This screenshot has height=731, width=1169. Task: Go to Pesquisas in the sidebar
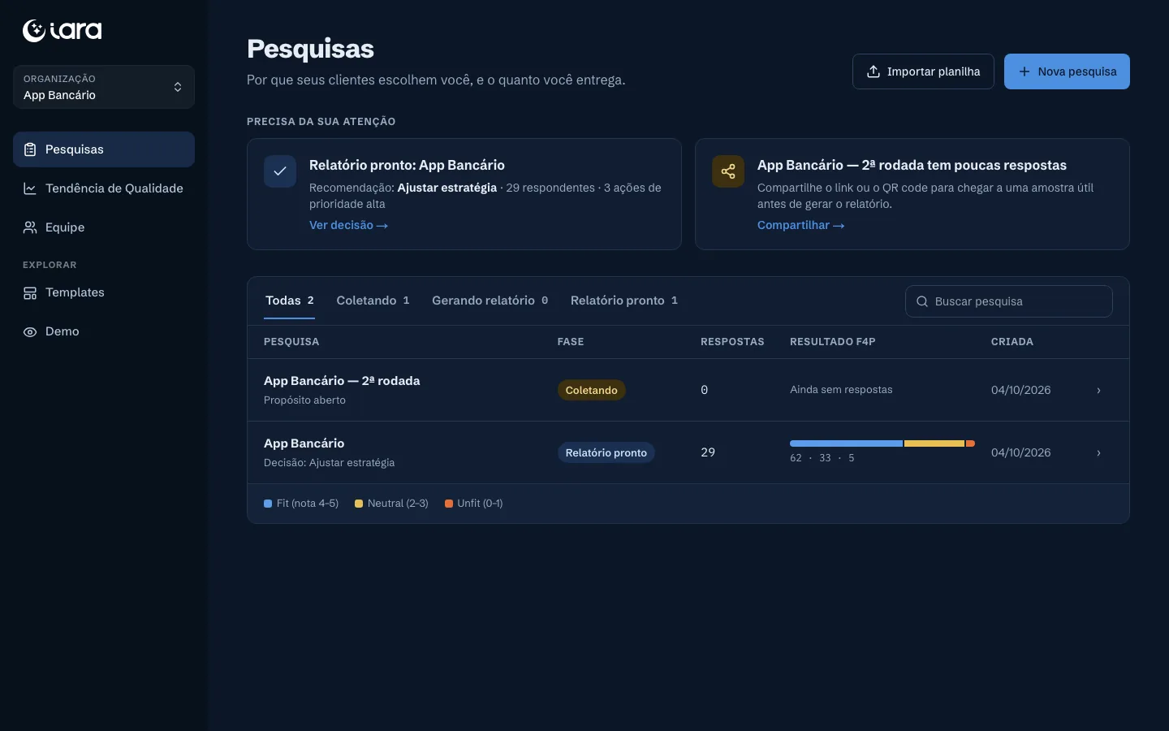[104, 149]
